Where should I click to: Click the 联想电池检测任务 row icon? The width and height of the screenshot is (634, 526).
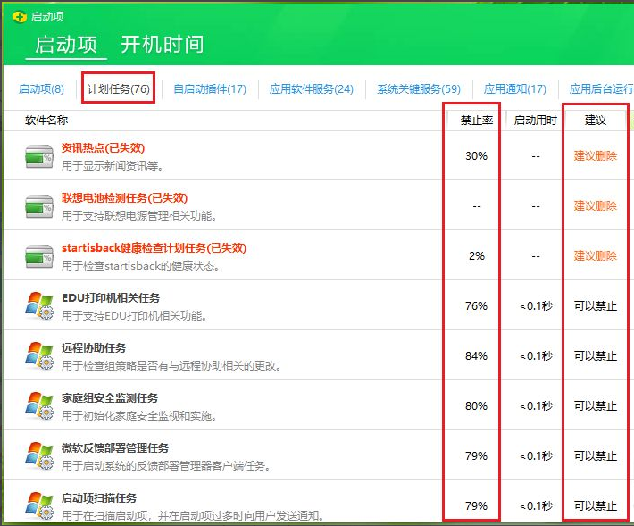[39, 206]
